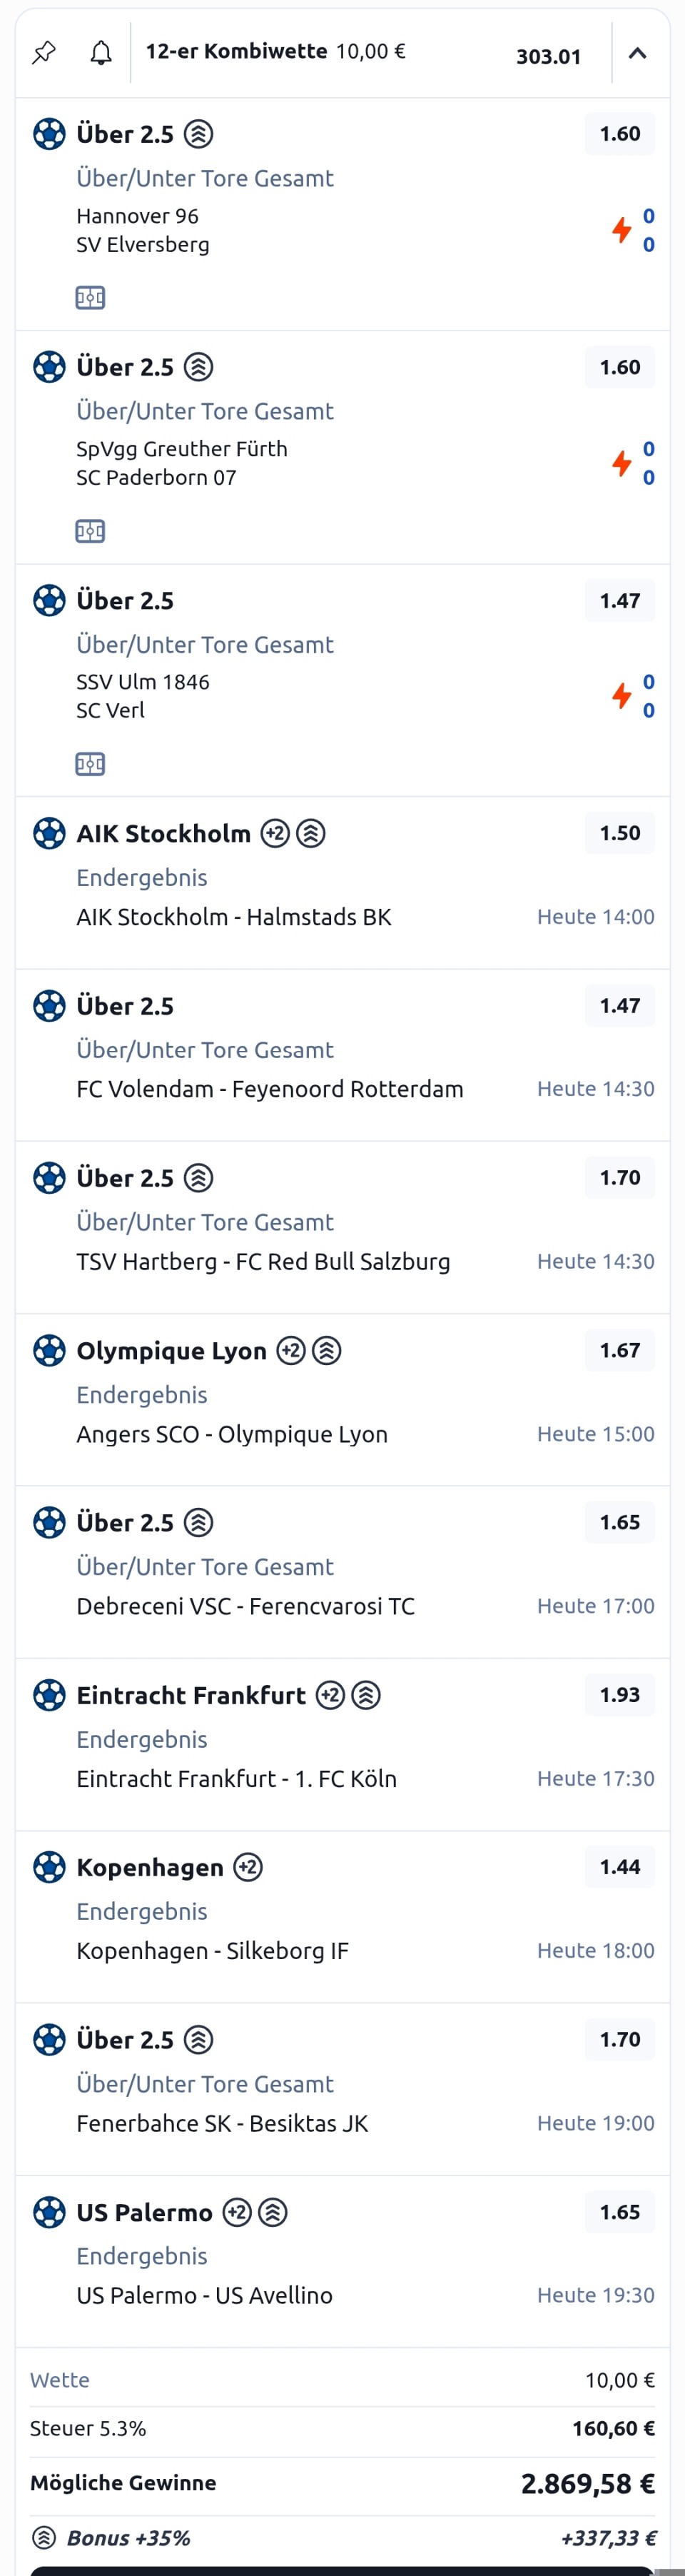Open live pitch view for Greuther Fürth match

[x=90, y=530]
